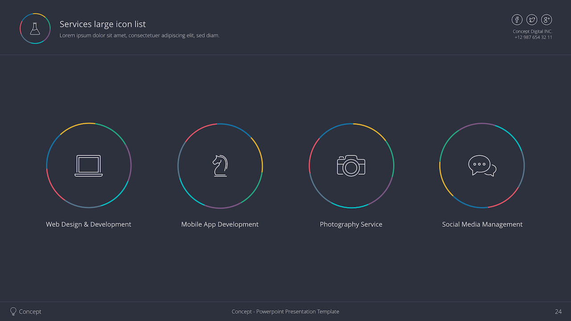Viewport: 571px width, 321px height.
Task: Click the lightbulb Concept logo in footer
Action: [12, 311]
